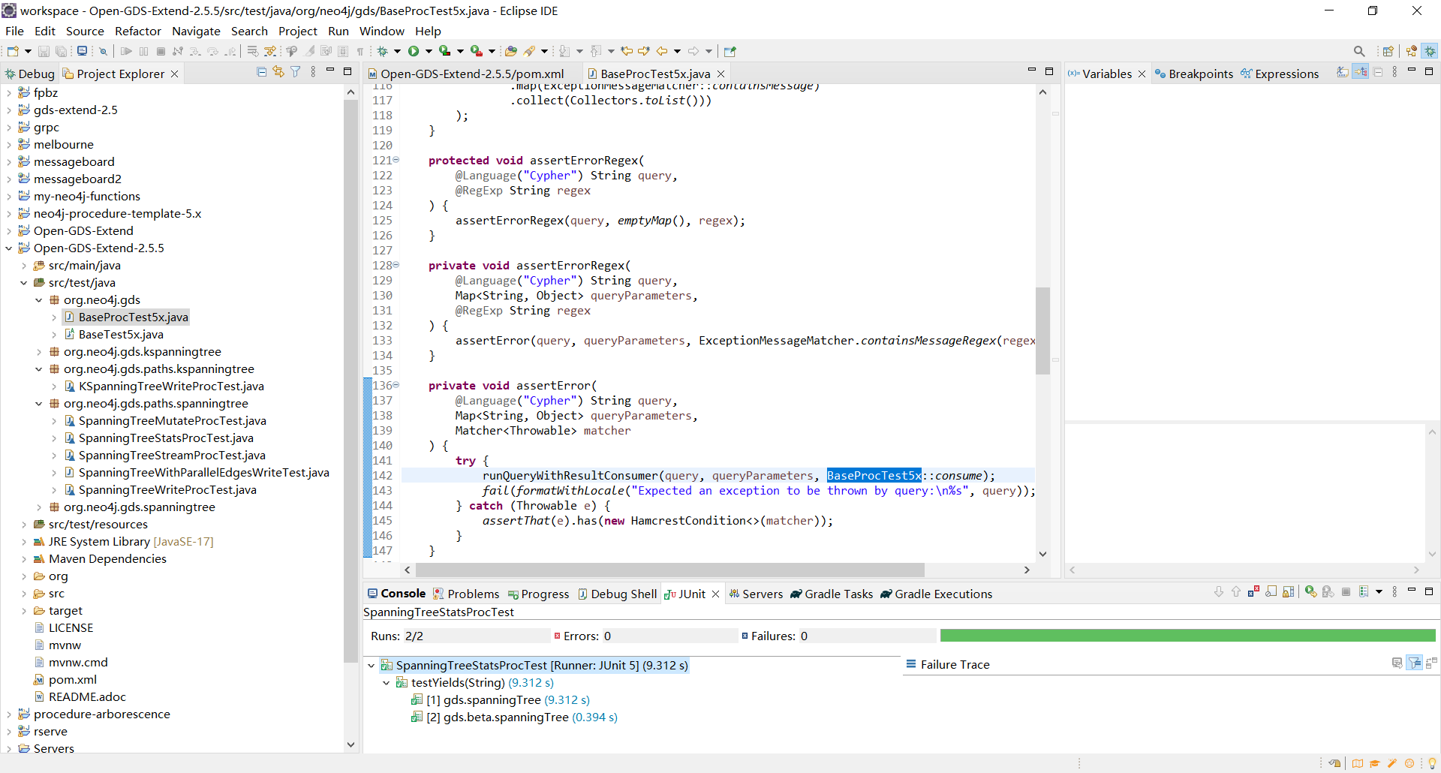Screen dimensions: 1441x773
Task: Toggle Show Whitespace Characters pilcrow icon
Action: [360, 51]
